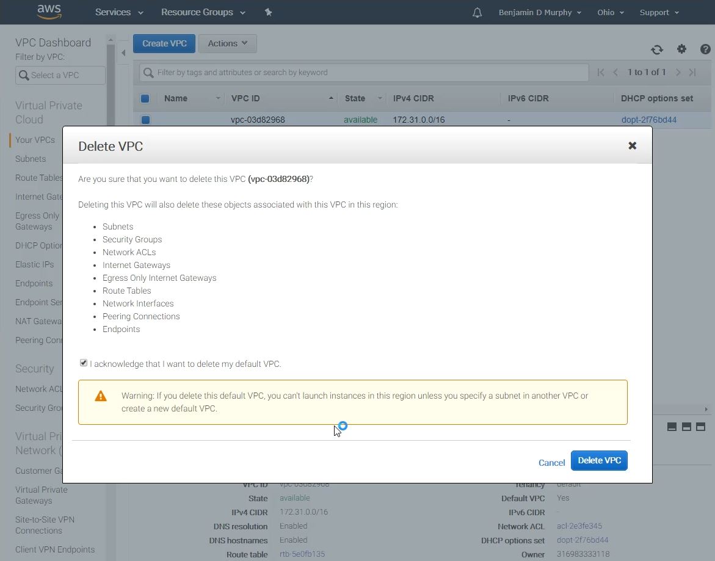715x561 pixels.
Task: Go to first page of results
Action: click(x=601, y=73)
